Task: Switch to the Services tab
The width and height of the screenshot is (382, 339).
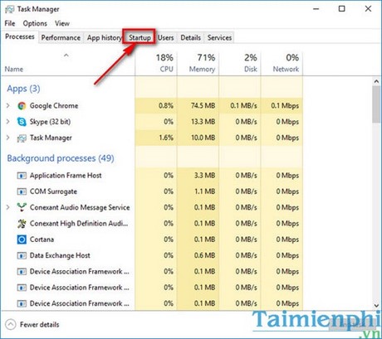Action: (x=219, y=37)
